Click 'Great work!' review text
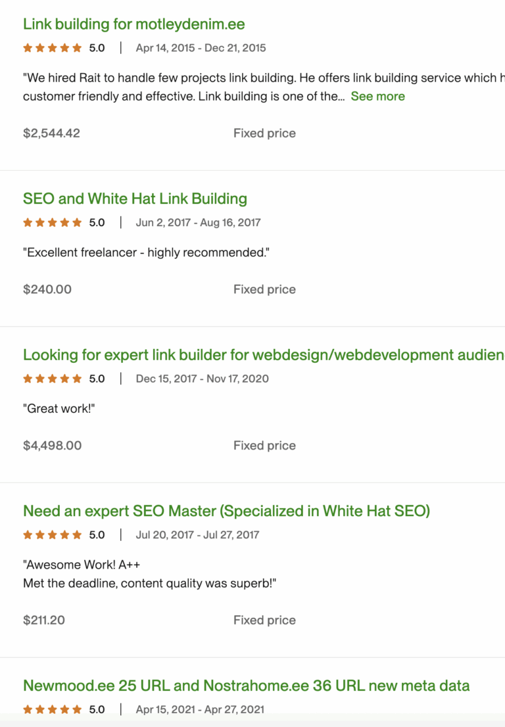The width and height of the screenshot is (505, 727). pyautogui.click(x=59, y=408)
